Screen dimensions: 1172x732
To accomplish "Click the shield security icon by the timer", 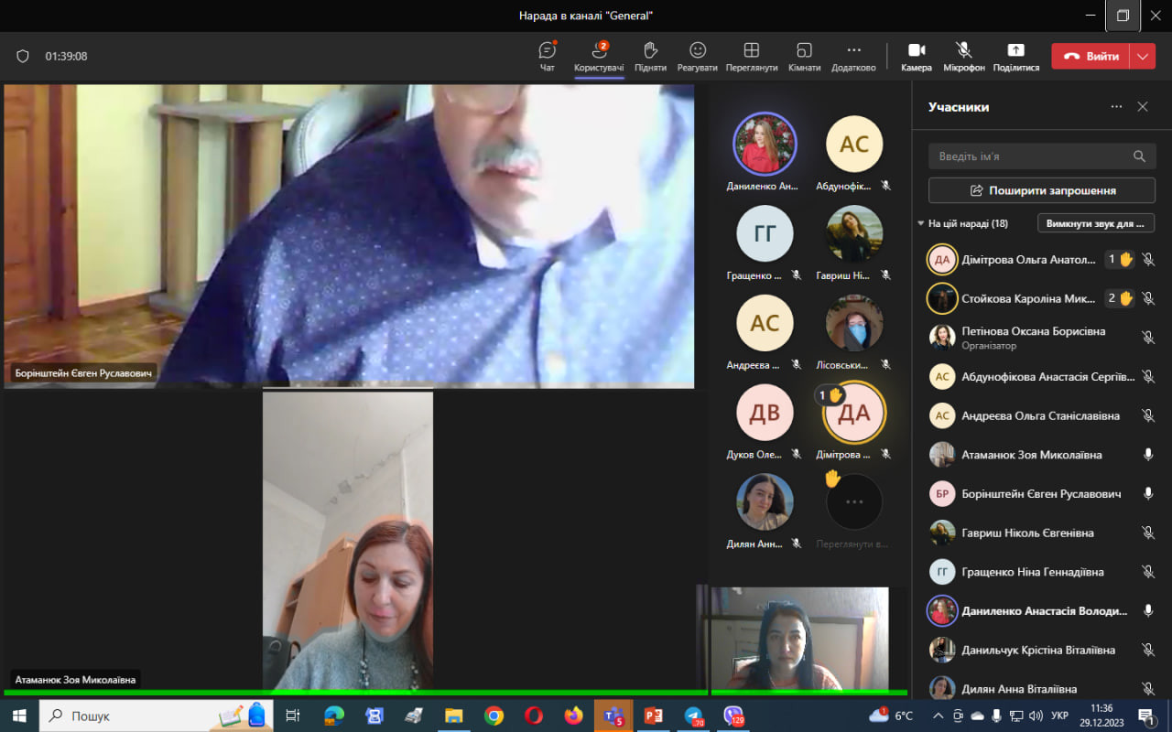I will 23,56.
